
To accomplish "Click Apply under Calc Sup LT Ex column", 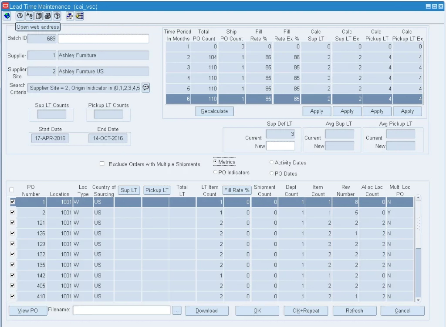I will [347, 111].
